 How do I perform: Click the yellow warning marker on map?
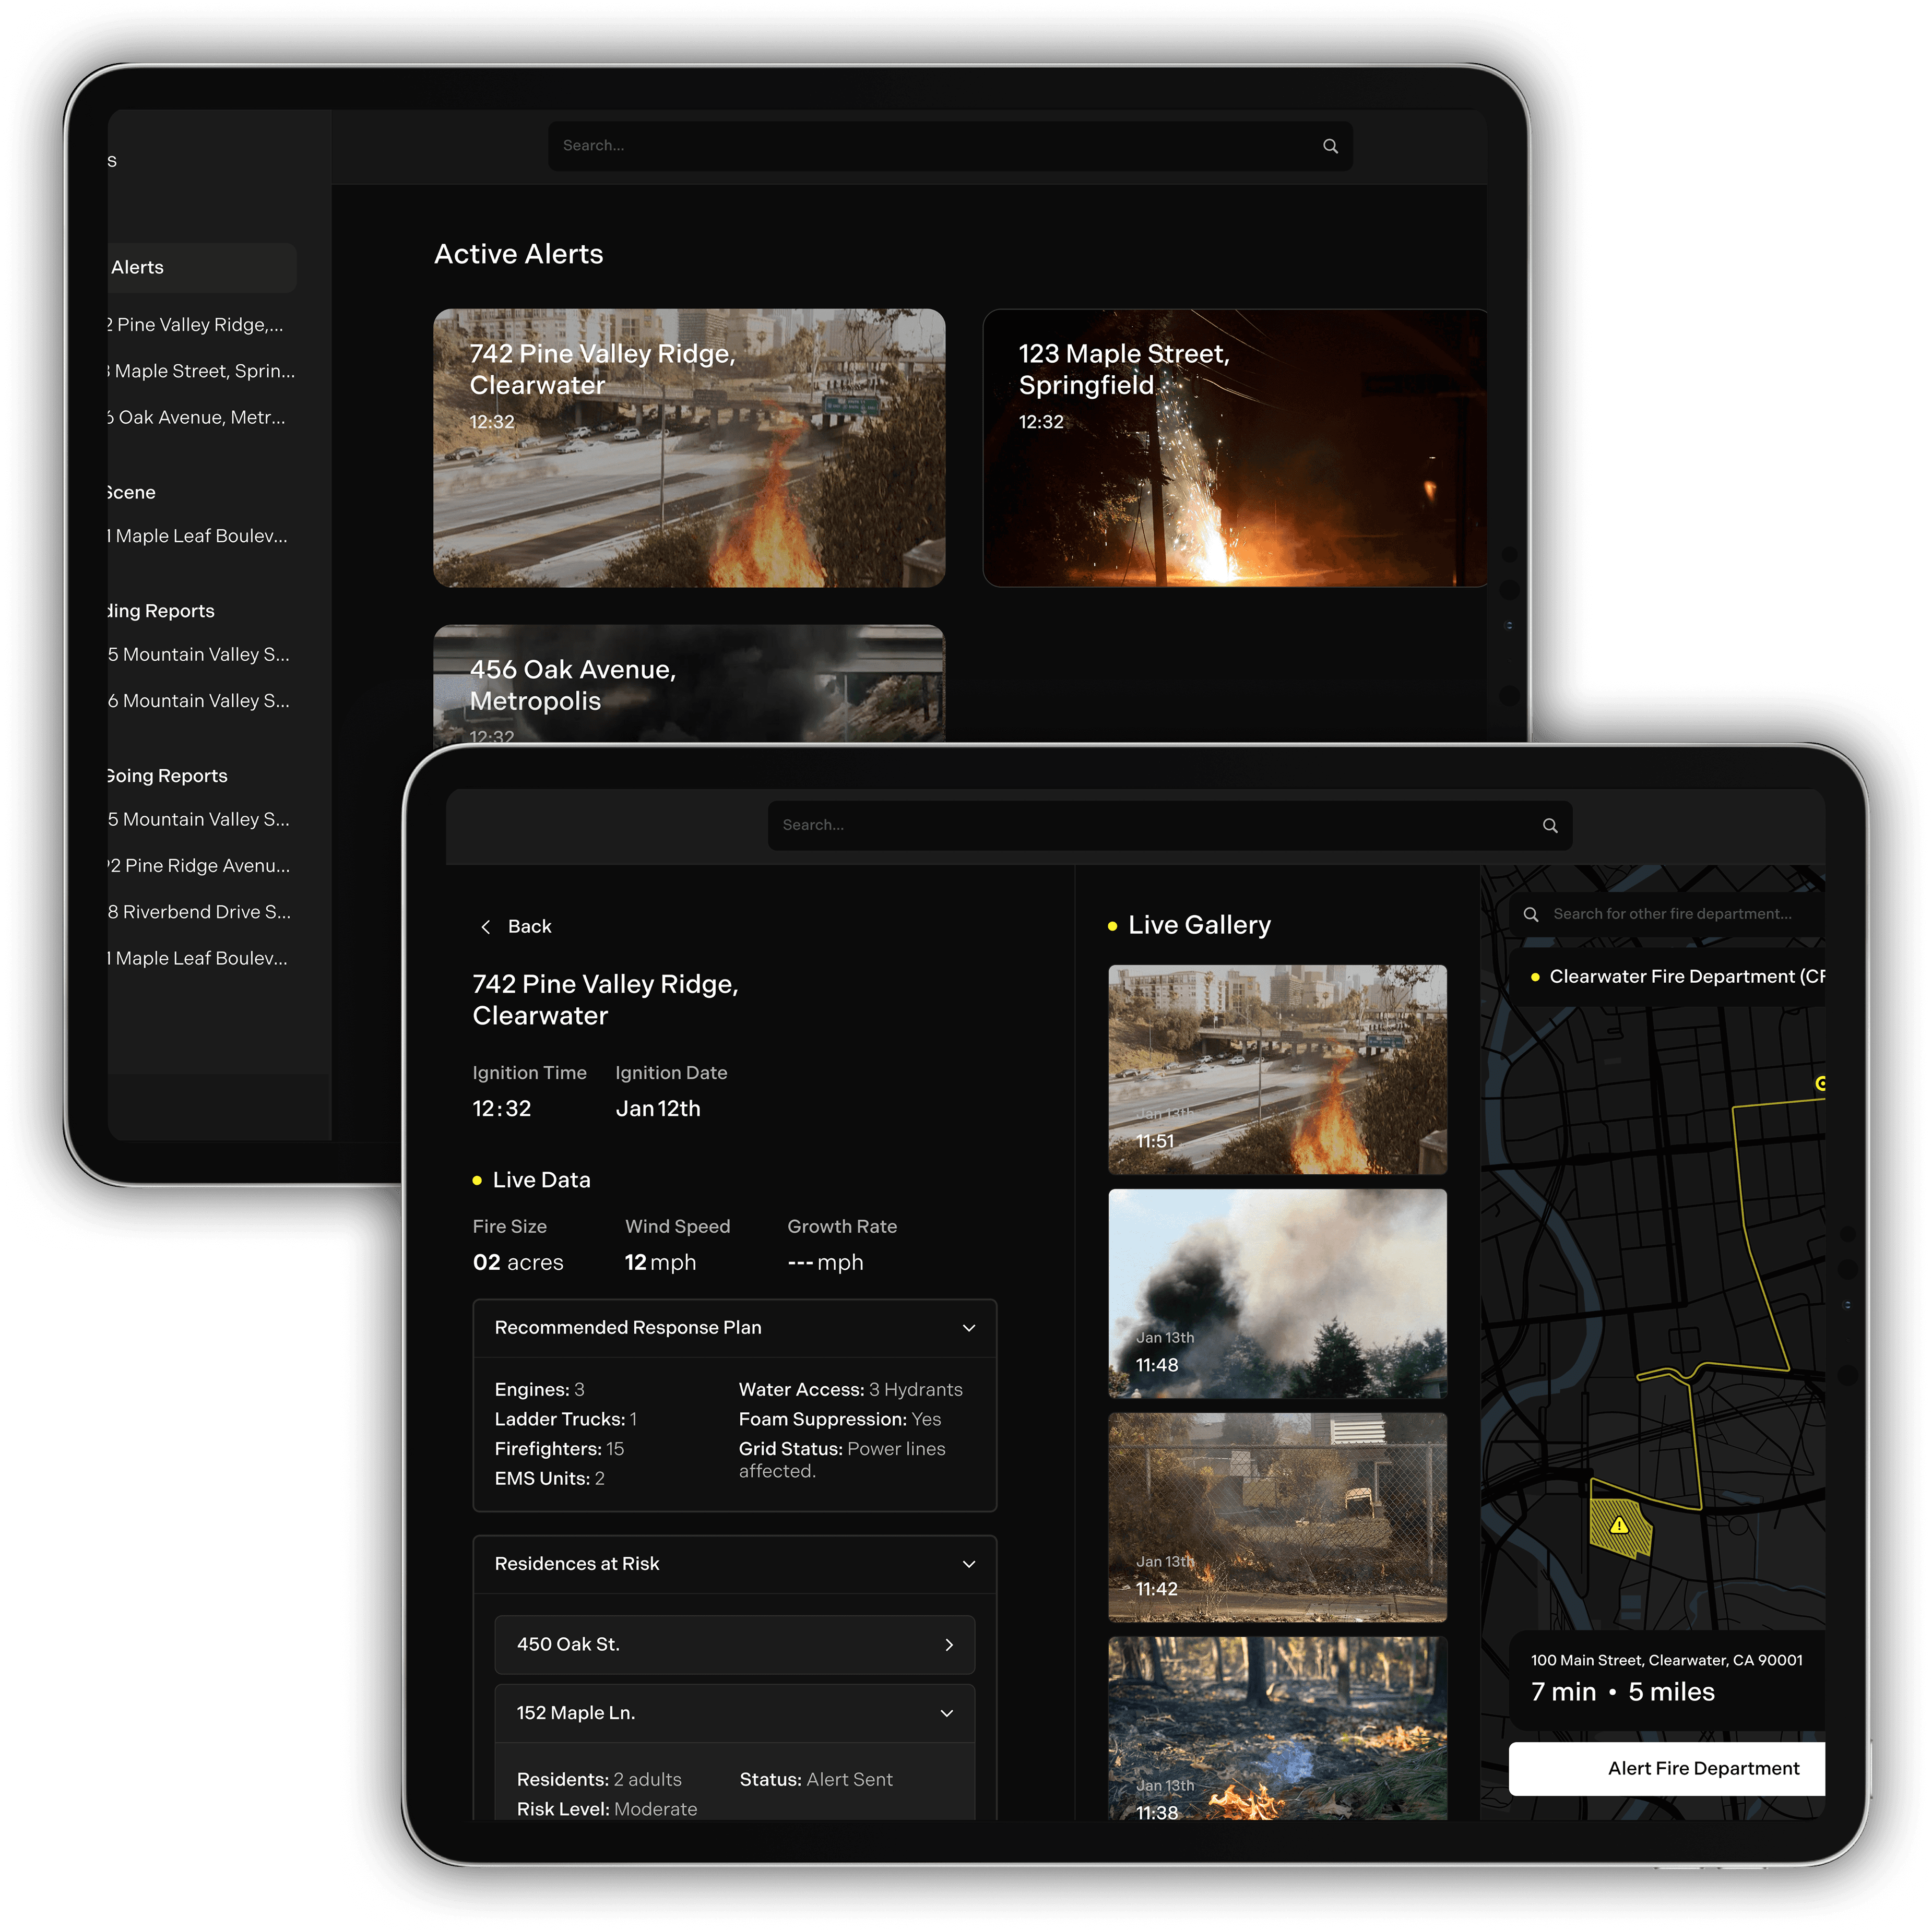coord(1619,1526)
